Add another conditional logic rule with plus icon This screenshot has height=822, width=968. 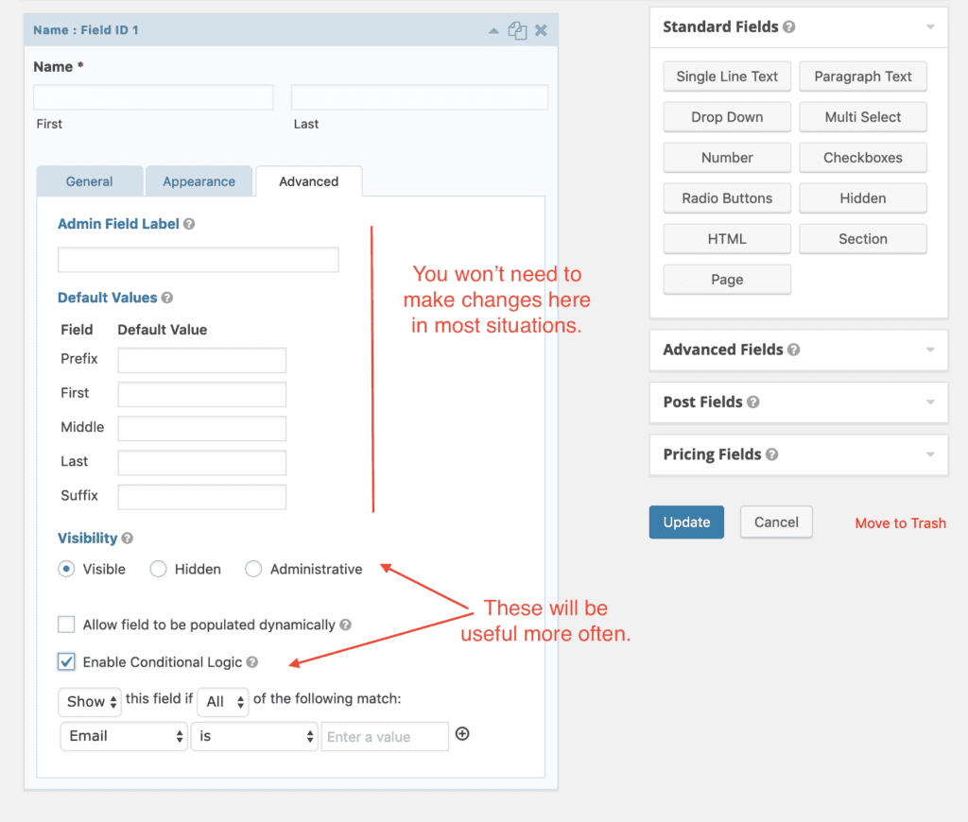[x=462, y=734]
